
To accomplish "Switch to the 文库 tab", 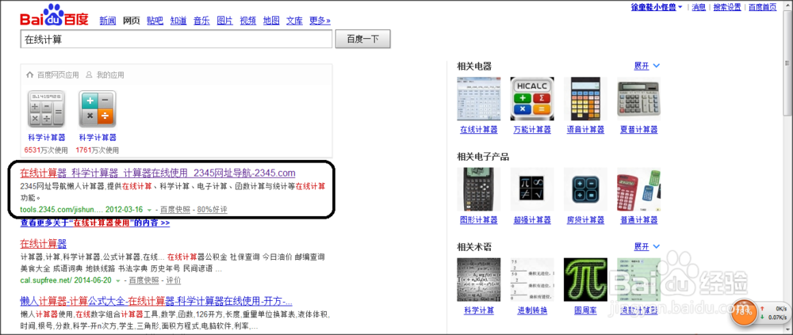I will pos(294,21).
